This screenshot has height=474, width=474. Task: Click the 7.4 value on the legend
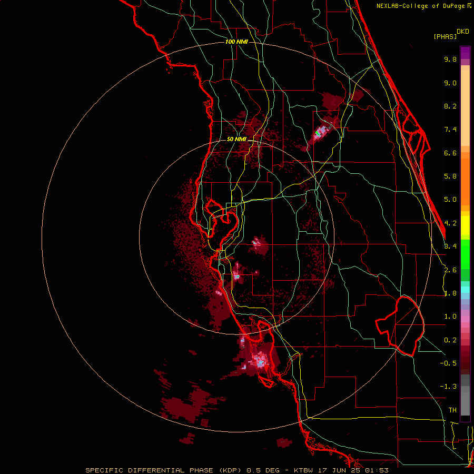[450, 130]
